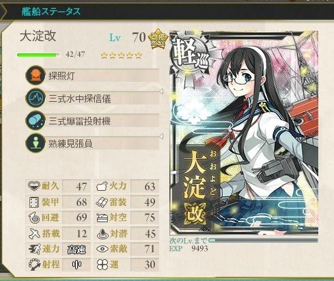Expand arrow beside 熟練見張員 slot
The width and height of the screenshot is (334, 281).
(161, 137)
